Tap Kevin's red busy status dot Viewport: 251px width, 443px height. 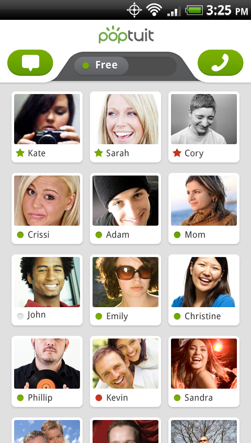coord(99,398)
